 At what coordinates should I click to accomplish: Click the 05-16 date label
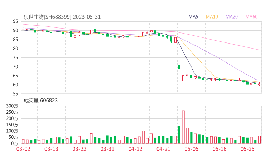pyautogui.click(x=220, y=149)
